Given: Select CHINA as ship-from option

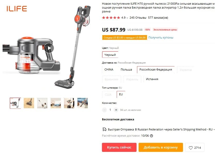Looking at the screenshot, I should pos(109,69).
